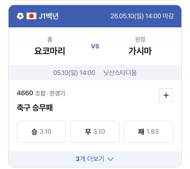This screenshot has width=190, height=169.
Task: Click the chevron next to 3개 더보기
Action: pyautogui.click(x=110, y=159)
